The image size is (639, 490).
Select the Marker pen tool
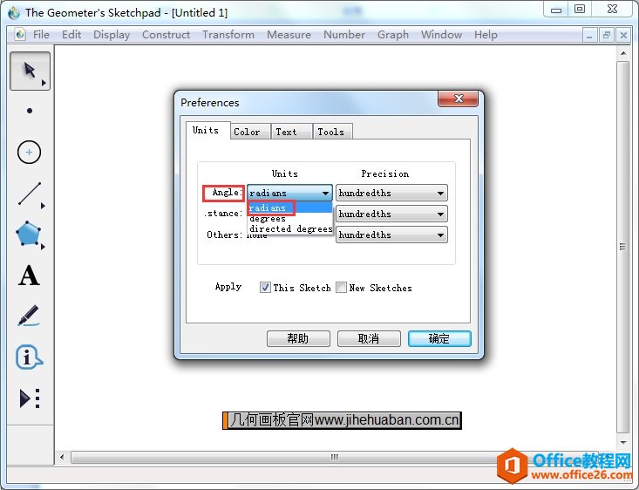coord(29,316)
